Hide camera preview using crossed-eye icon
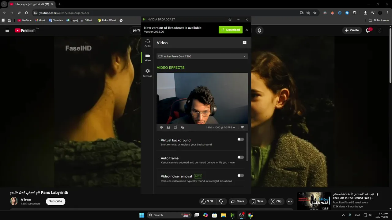Viewport: 392px width, 220px height. coord(183,127)
